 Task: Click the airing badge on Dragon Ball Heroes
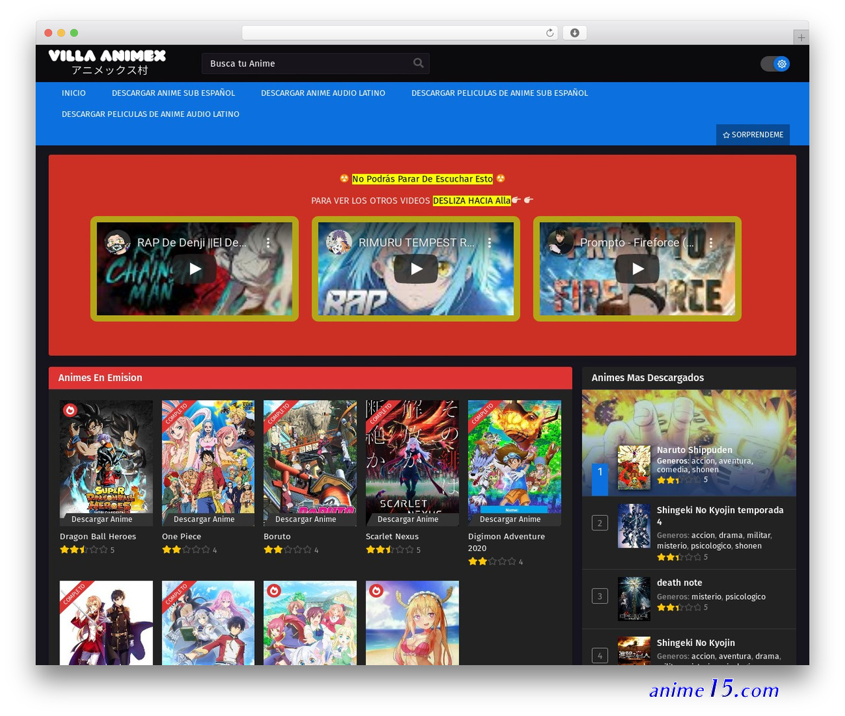70,410
